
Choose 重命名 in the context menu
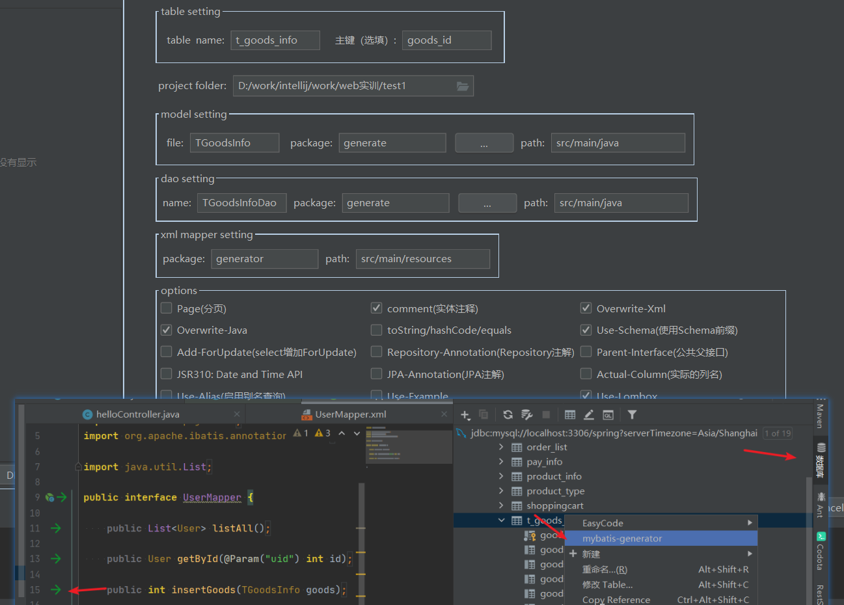pyautogui.click(x=661, y=569)
